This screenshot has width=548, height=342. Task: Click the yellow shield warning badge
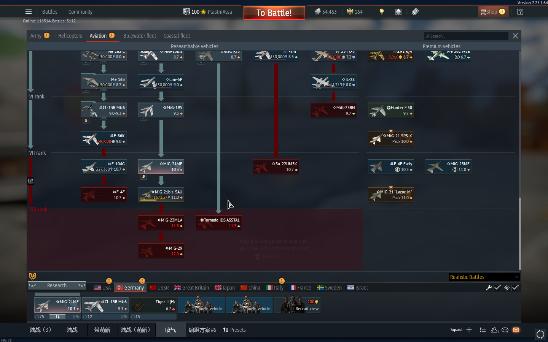(33, 276)
